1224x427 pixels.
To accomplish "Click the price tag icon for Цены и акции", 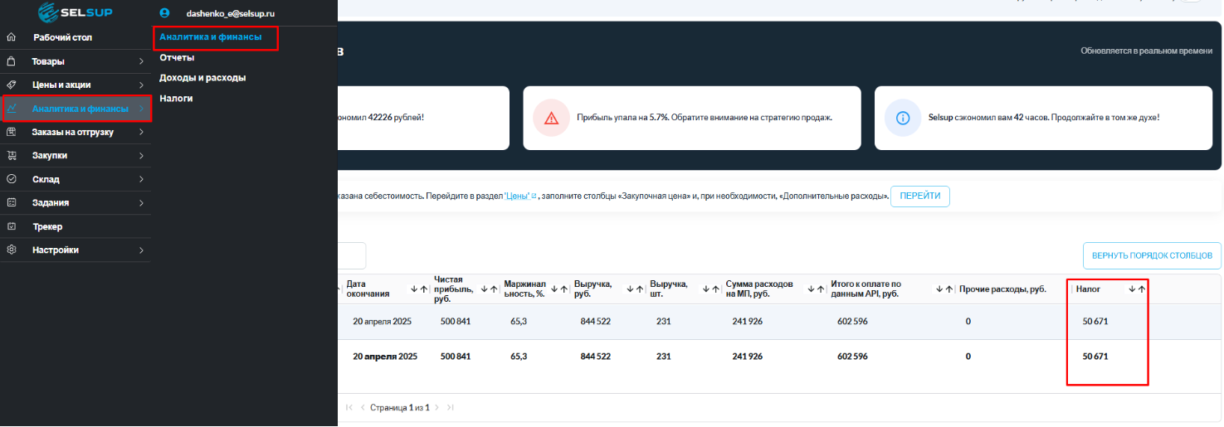I will 11,85.
